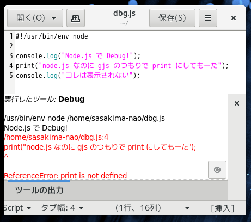Open the cursor position dropdown arrow

point(187,208)
